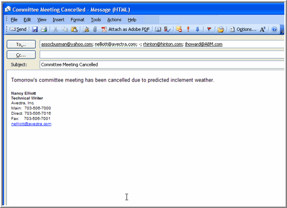Click inside the empty Cc field
Viewport: 287px width, 208px height.
point(162,55)
